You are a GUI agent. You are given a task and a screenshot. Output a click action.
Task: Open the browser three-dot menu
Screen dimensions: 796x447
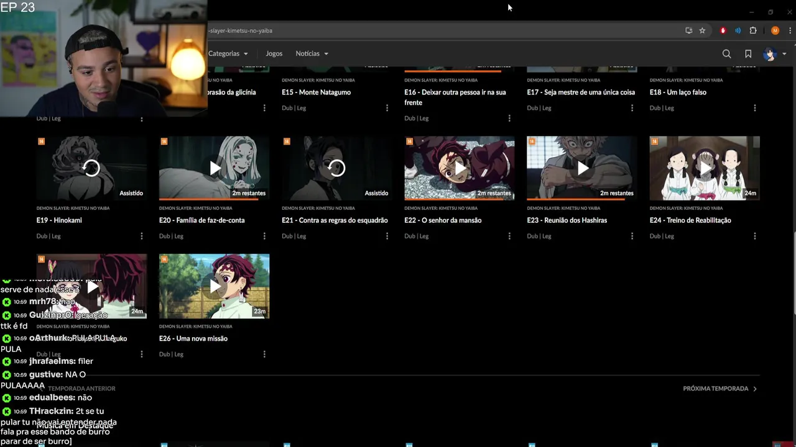coord(790,30)
